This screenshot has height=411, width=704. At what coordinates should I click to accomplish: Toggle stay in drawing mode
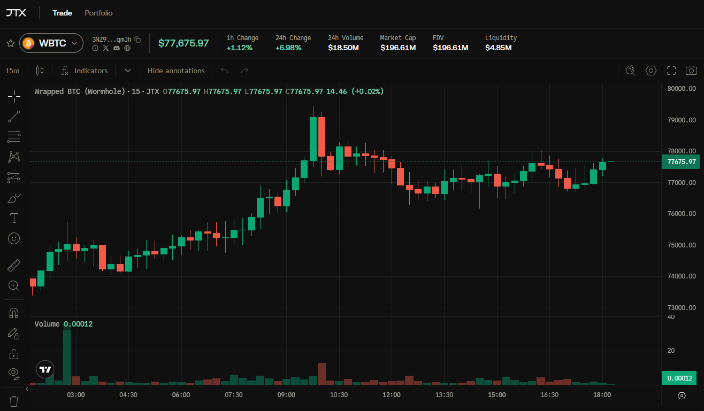pos(14,334)
